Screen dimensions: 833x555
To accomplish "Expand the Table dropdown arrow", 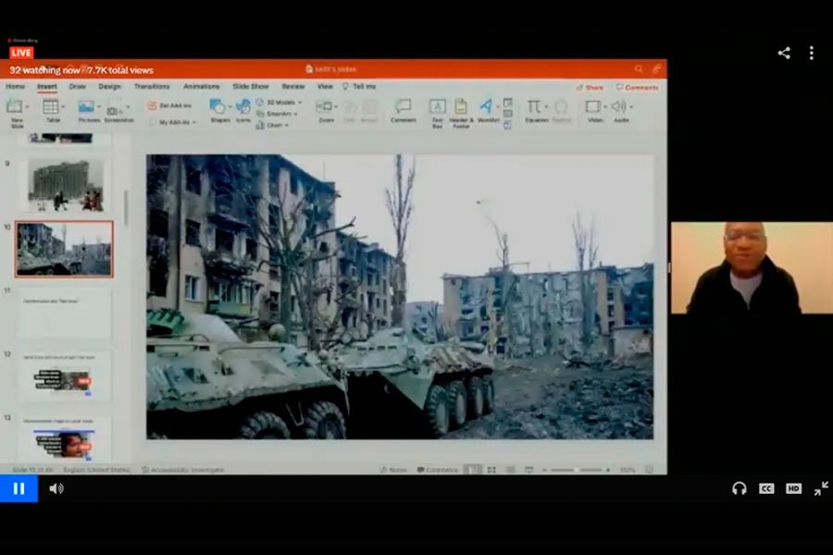I will coord(63,107).
